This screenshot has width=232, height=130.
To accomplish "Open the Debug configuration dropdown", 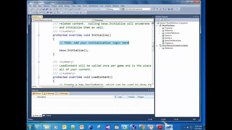I will [113, 9].
